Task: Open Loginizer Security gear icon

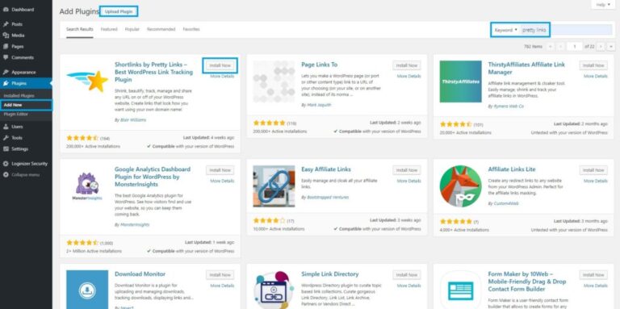Action: [x=6, y=164]
